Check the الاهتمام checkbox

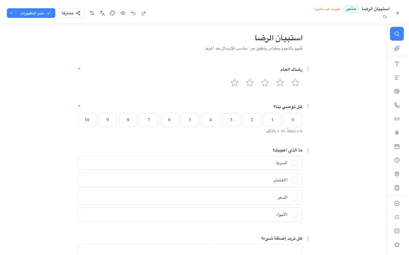coord(294,180)
